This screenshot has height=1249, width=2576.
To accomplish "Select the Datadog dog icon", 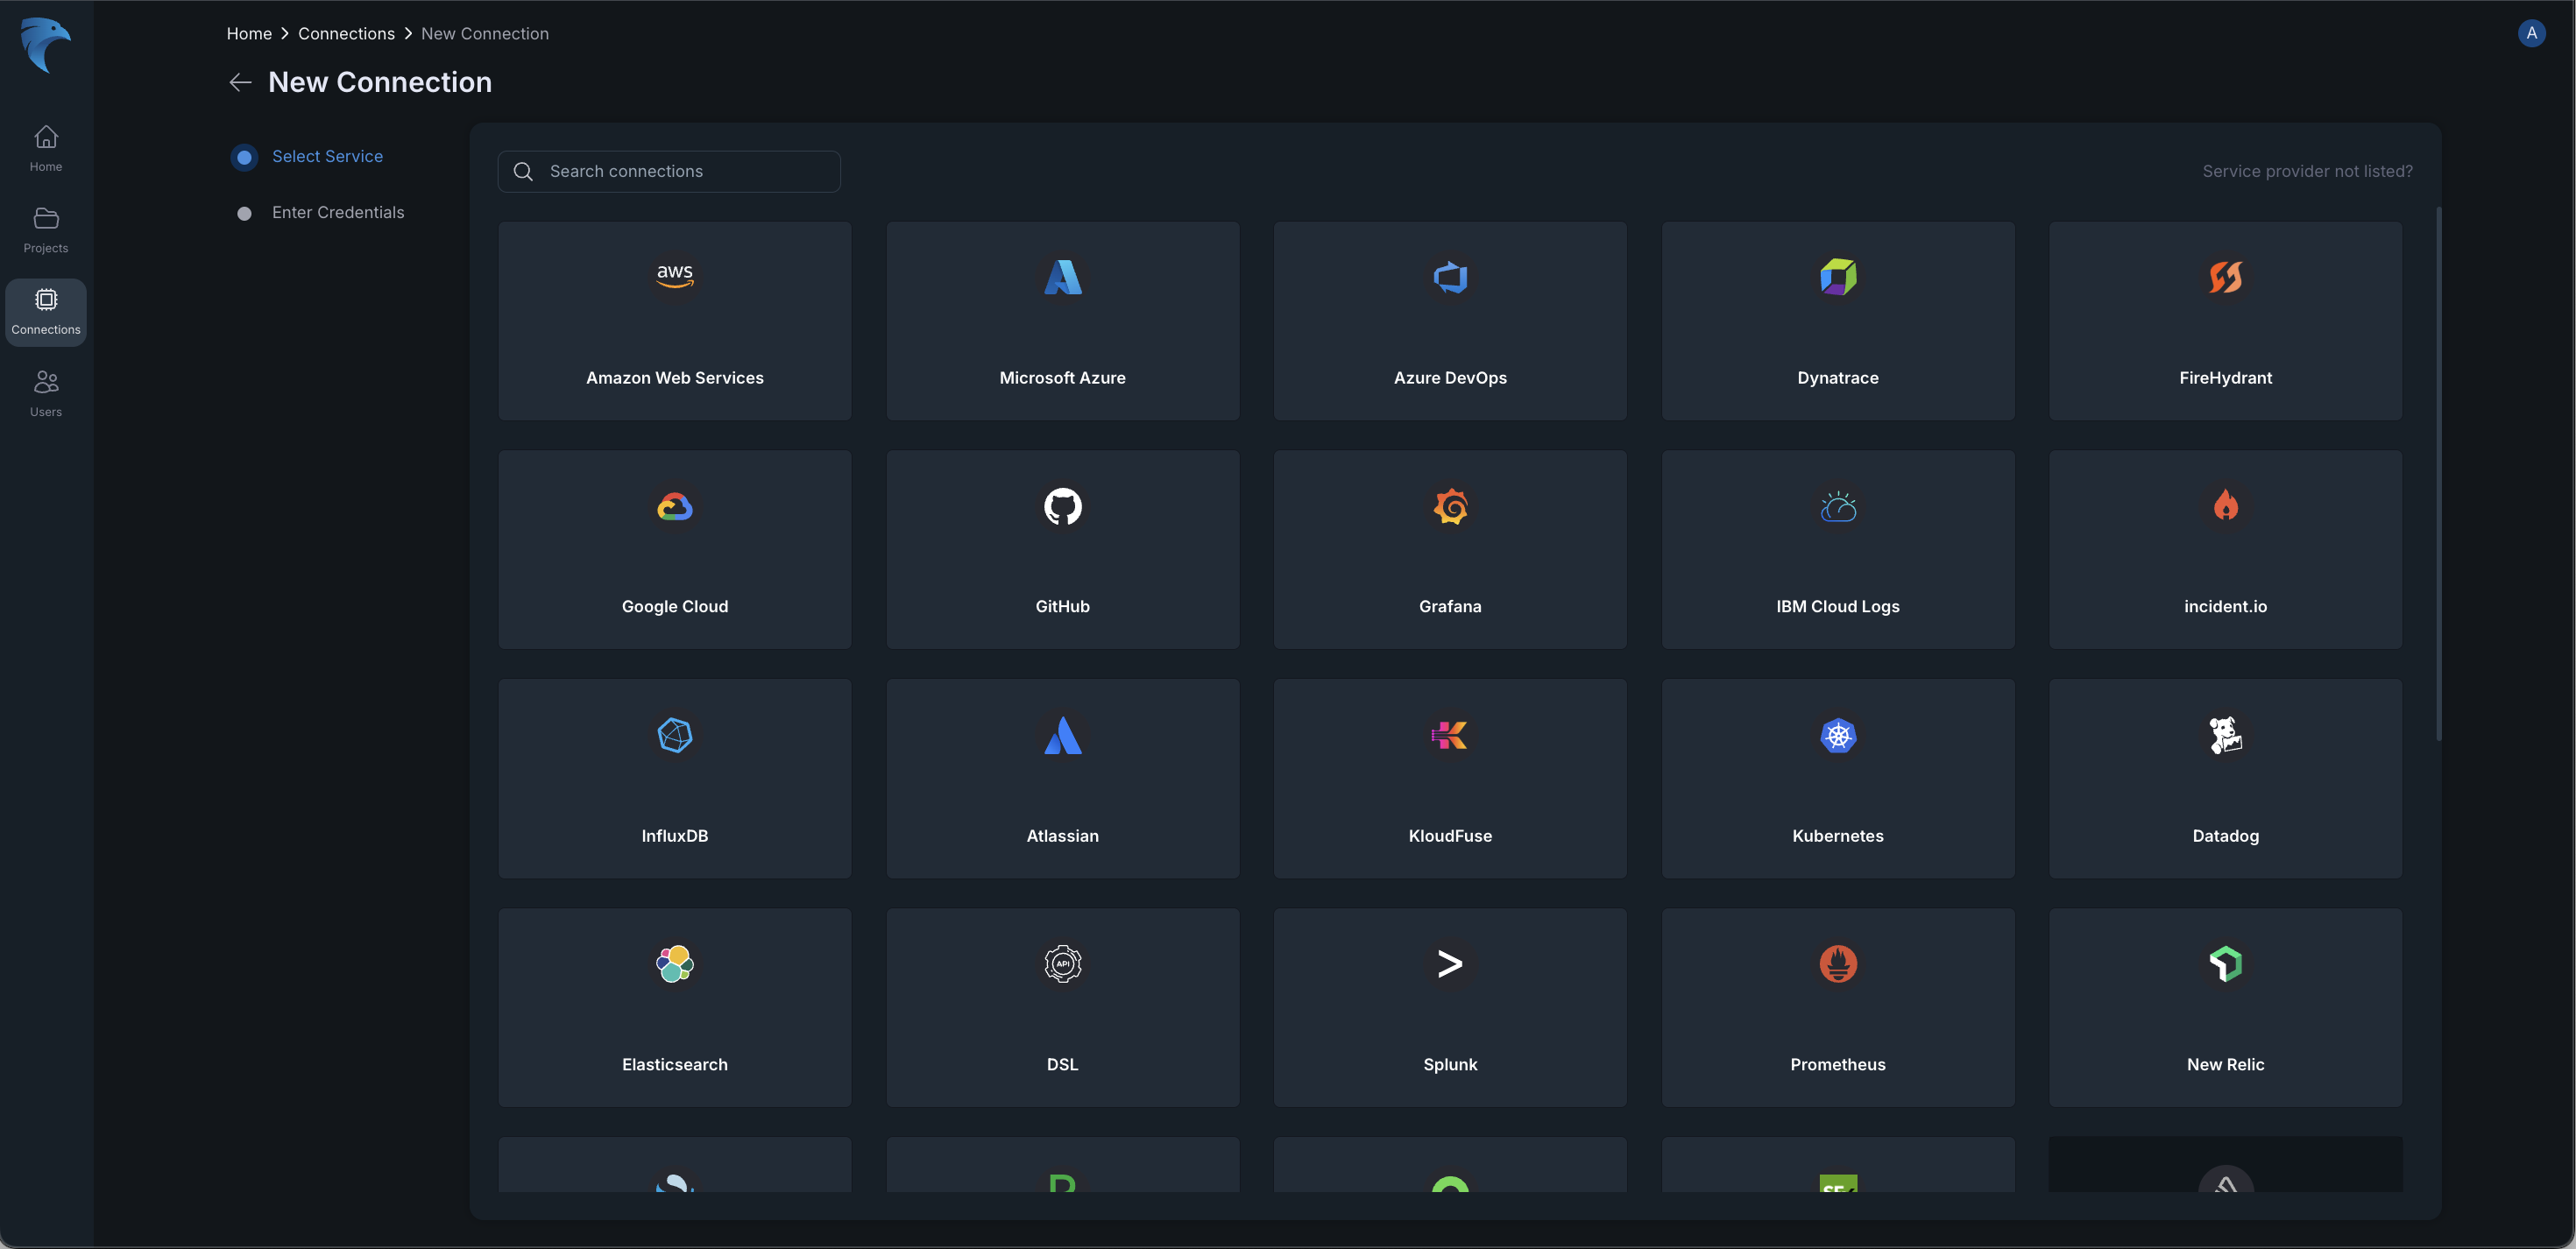I will point(2225,736).
